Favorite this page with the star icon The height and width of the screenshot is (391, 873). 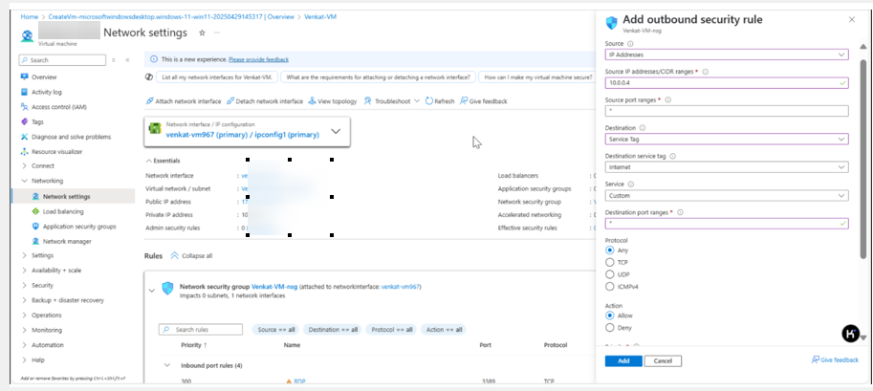tap(202, 33)
